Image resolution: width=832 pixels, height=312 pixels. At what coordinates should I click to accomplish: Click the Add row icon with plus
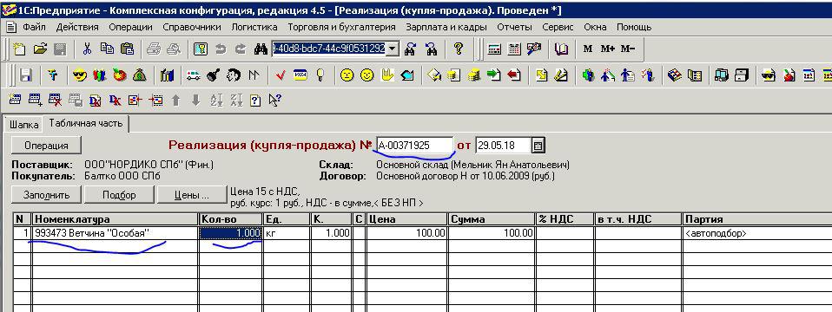pyautogui.click(x=35, y=100)
